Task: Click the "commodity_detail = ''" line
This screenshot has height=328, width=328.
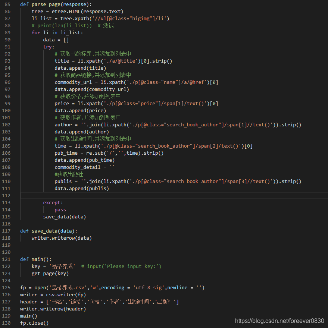Action: coord(85,168)
